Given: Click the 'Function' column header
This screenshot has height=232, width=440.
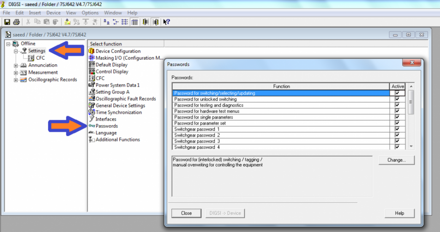Looking at the screenshot, I should pyautogui.click(x=281, y=86).
